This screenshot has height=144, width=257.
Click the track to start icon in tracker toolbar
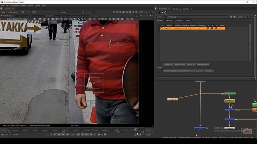[40, 19]
